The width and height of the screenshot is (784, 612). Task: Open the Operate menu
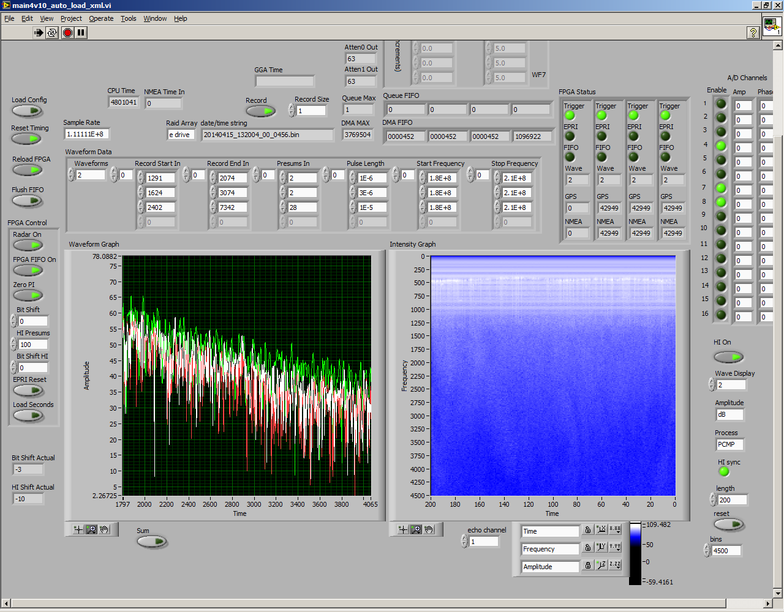click(101, 18)
